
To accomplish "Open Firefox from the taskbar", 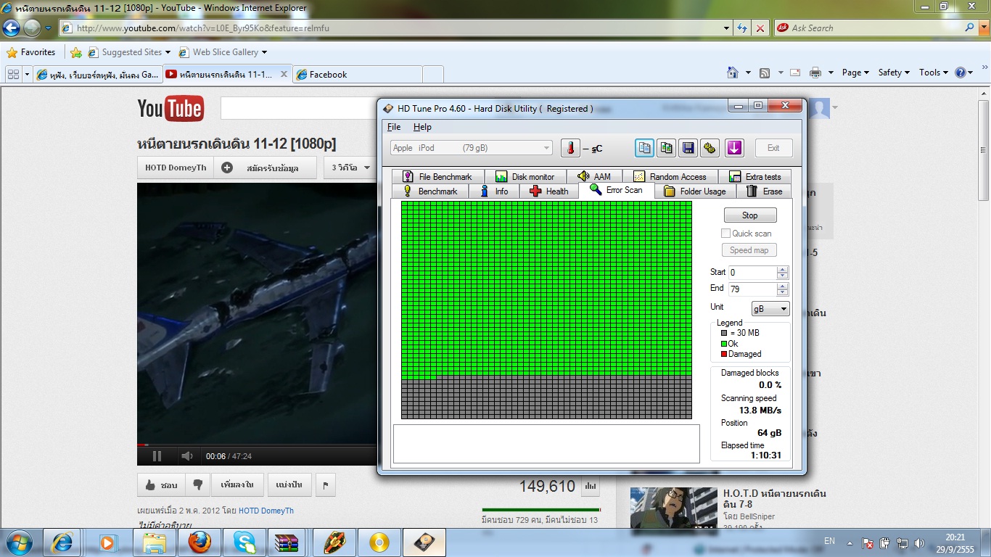I will 200,542.
